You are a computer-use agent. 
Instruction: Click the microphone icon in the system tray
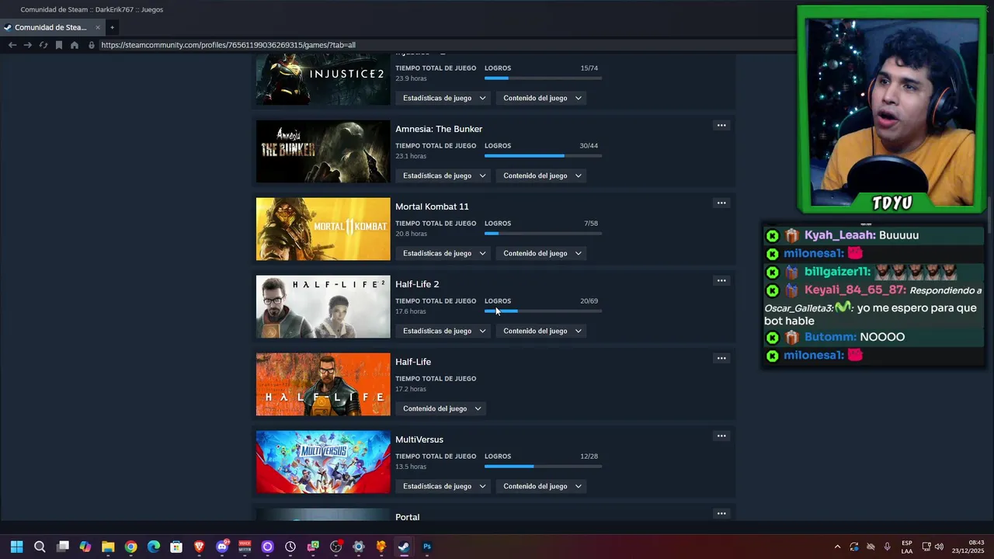pyautogui.click(x=888, y=547)
